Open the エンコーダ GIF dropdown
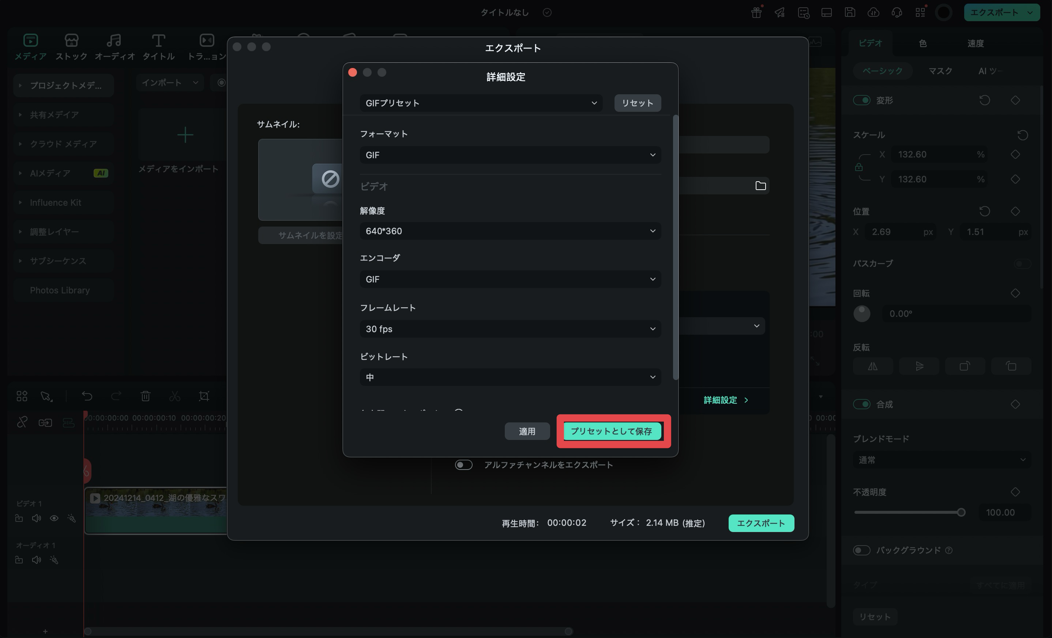Image resolution: width=1052 pixels, height=638 pixels. click(510, 279)
